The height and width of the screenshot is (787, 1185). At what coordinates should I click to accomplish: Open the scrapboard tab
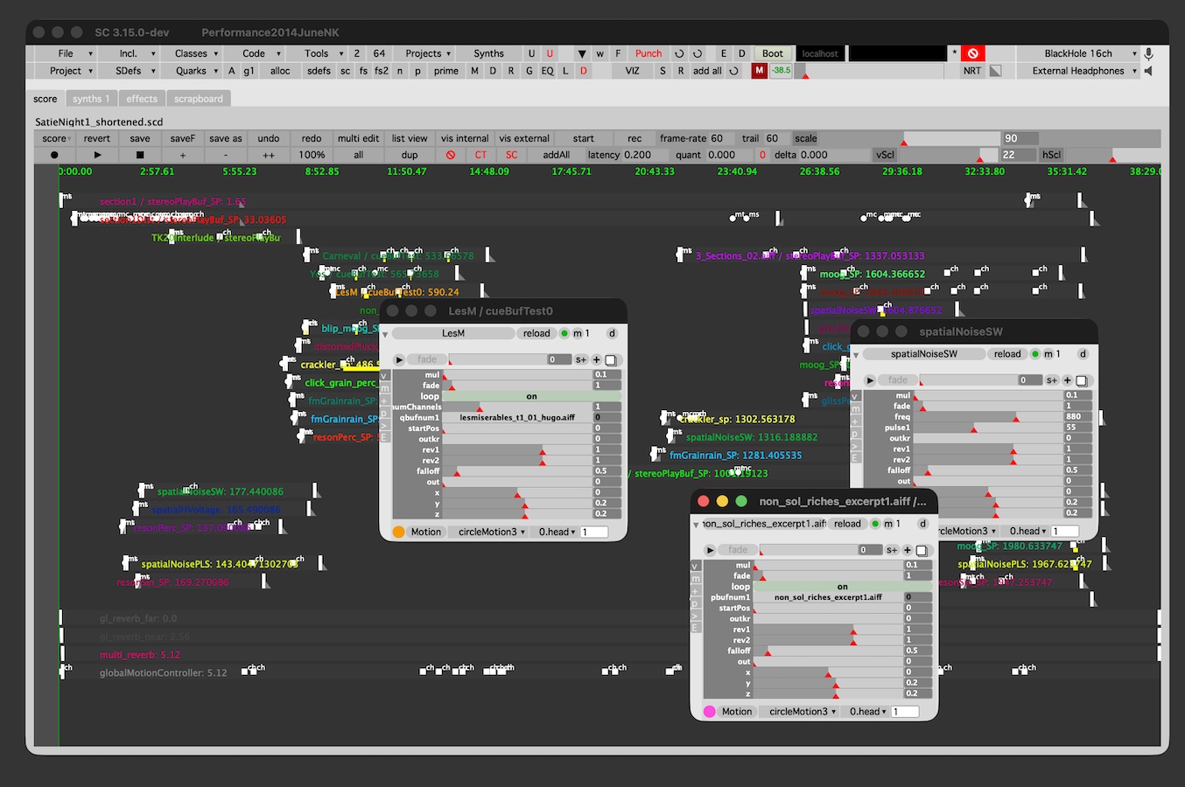[199, 99]
